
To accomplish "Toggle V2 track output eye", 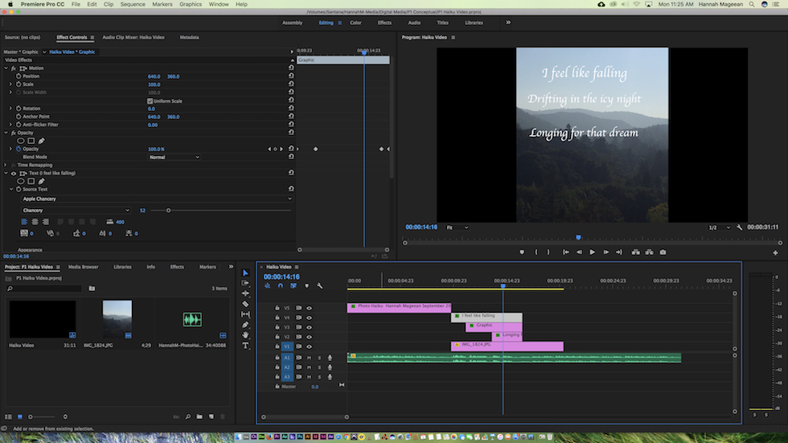I will 309,337.
